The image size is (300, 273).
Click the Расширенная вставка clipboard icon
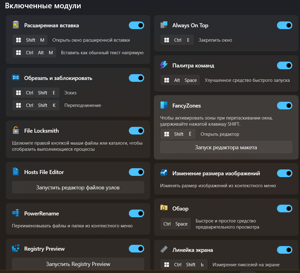pos(16,25)
